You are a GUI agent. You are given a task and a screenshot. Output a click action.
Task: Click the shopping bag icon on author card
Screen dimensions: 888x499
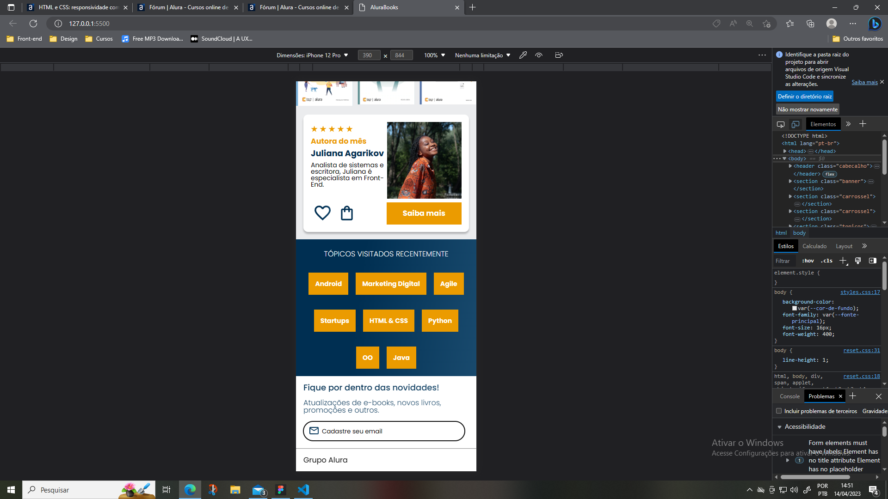point(347,213)
